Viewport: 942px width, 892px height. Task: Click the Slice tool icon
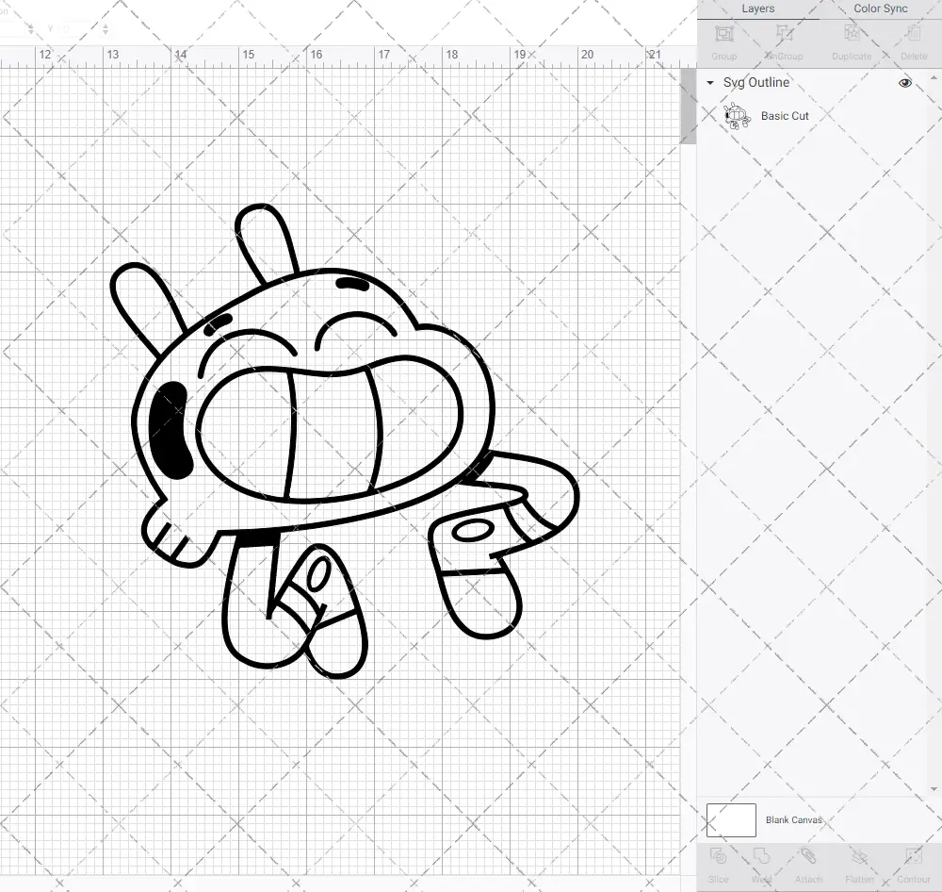tap(718, 856)
